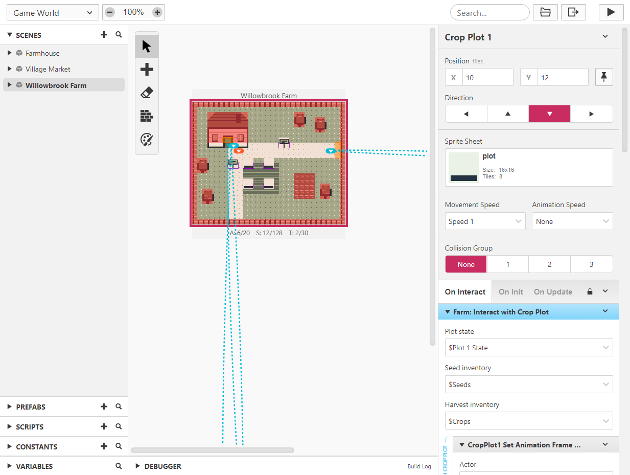Expand the CONSTANTS section
630x475 pixels.
[x=10, y=446]
